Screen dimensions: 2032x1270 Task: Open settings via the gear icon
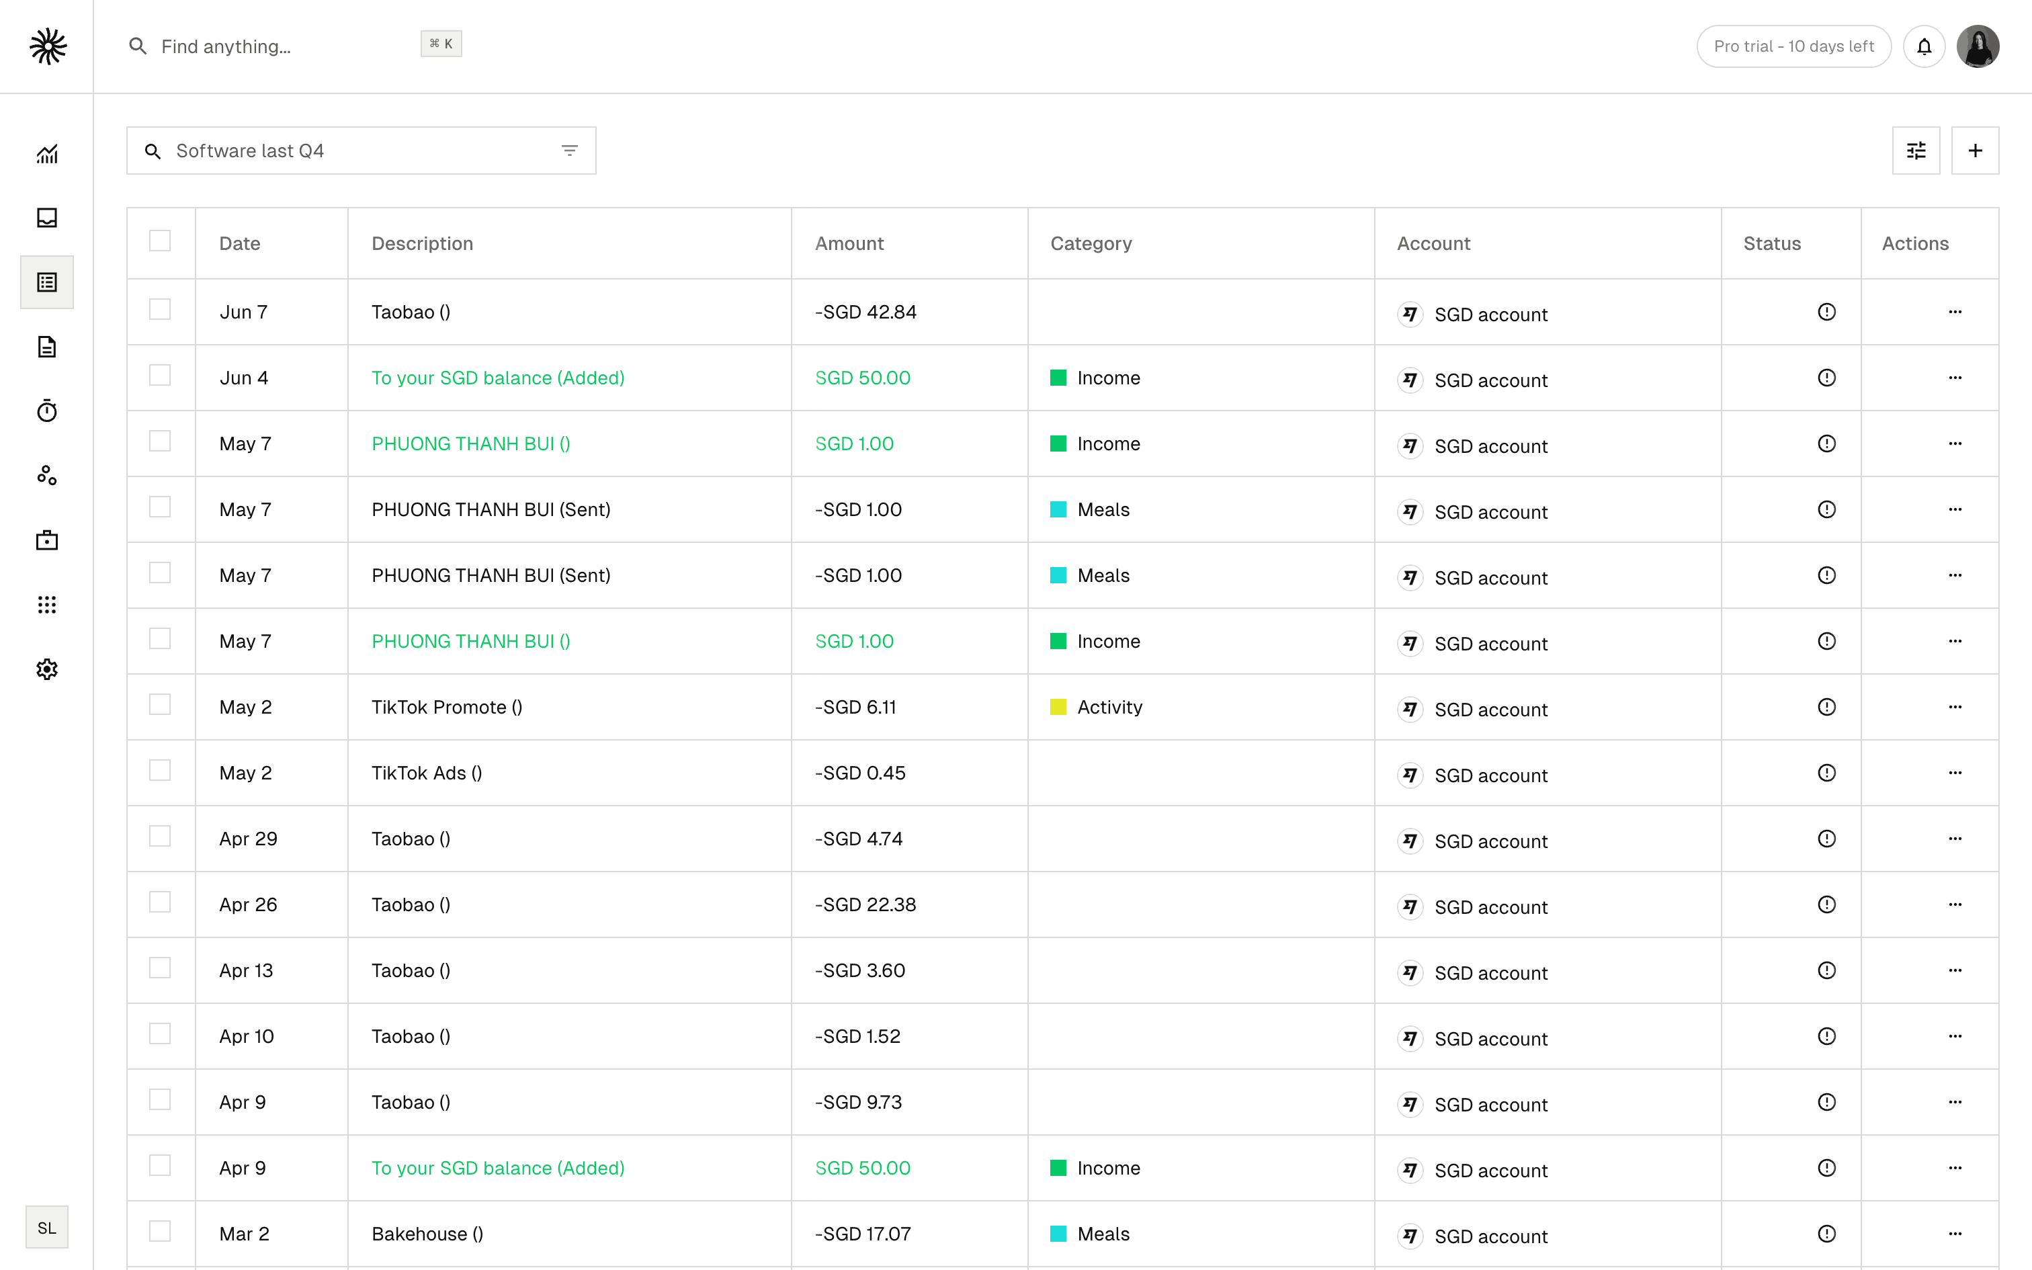[47, 669]
